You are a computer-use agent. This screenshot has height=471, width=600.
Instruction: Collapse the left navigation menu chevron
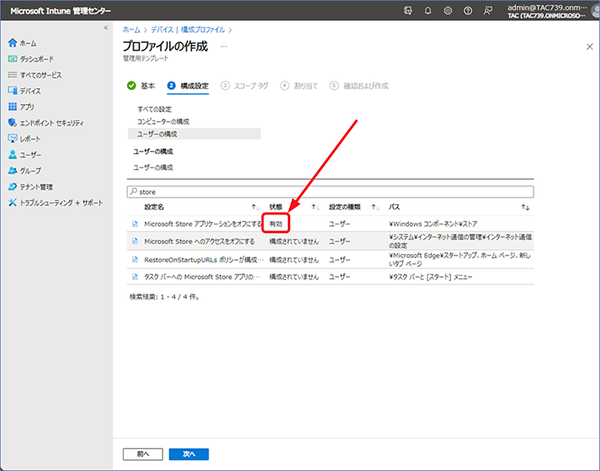(106, 28)
